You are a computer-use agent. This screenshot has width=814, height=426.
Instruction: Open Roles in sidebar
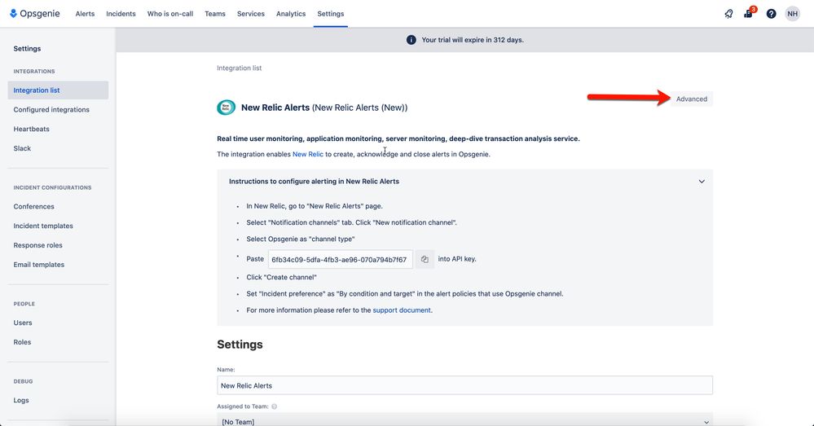(x=22, y=342)
